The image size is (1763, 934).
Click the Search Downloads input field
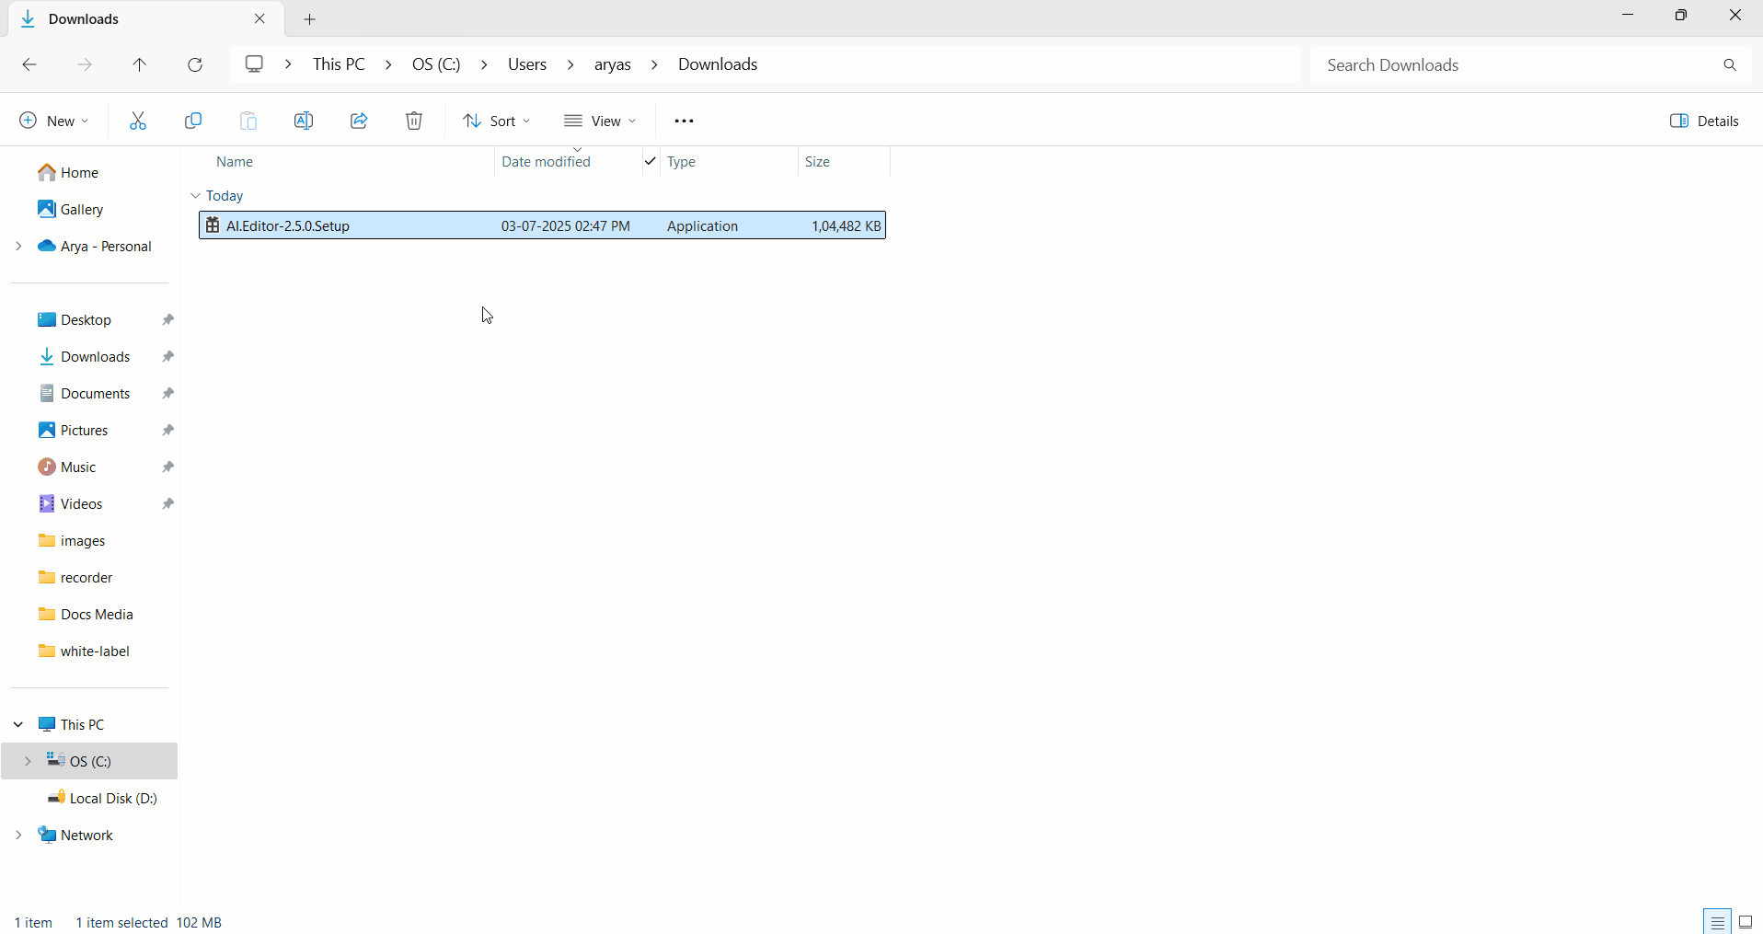pos(1518,65)
